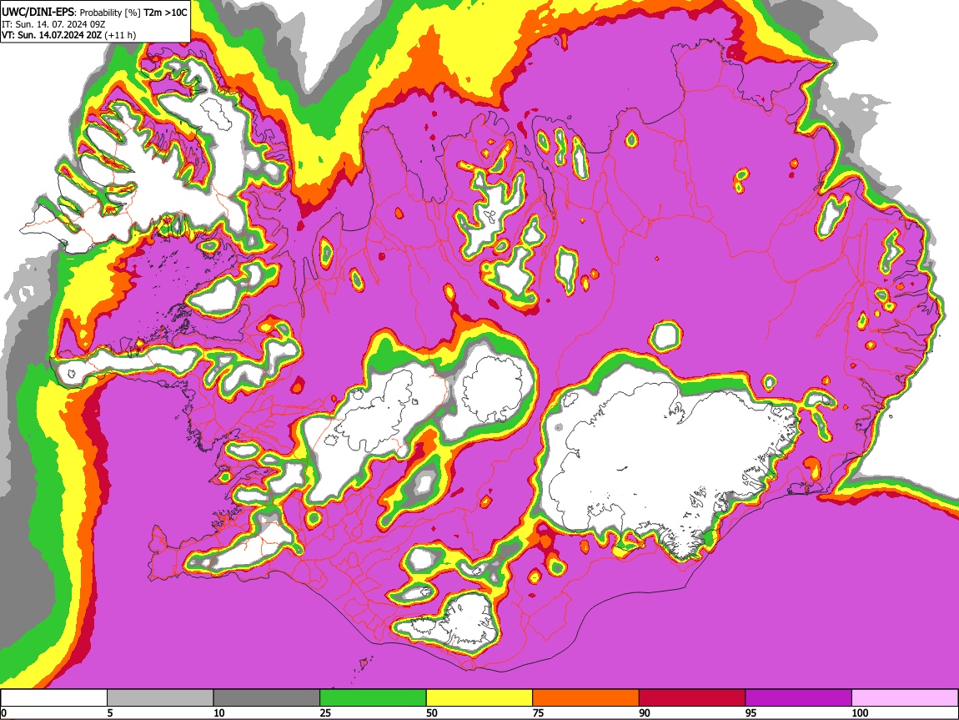Pick the crimson 90–95% legend swatch
This screenshot has width=959, height=720.
click(692, 698)
